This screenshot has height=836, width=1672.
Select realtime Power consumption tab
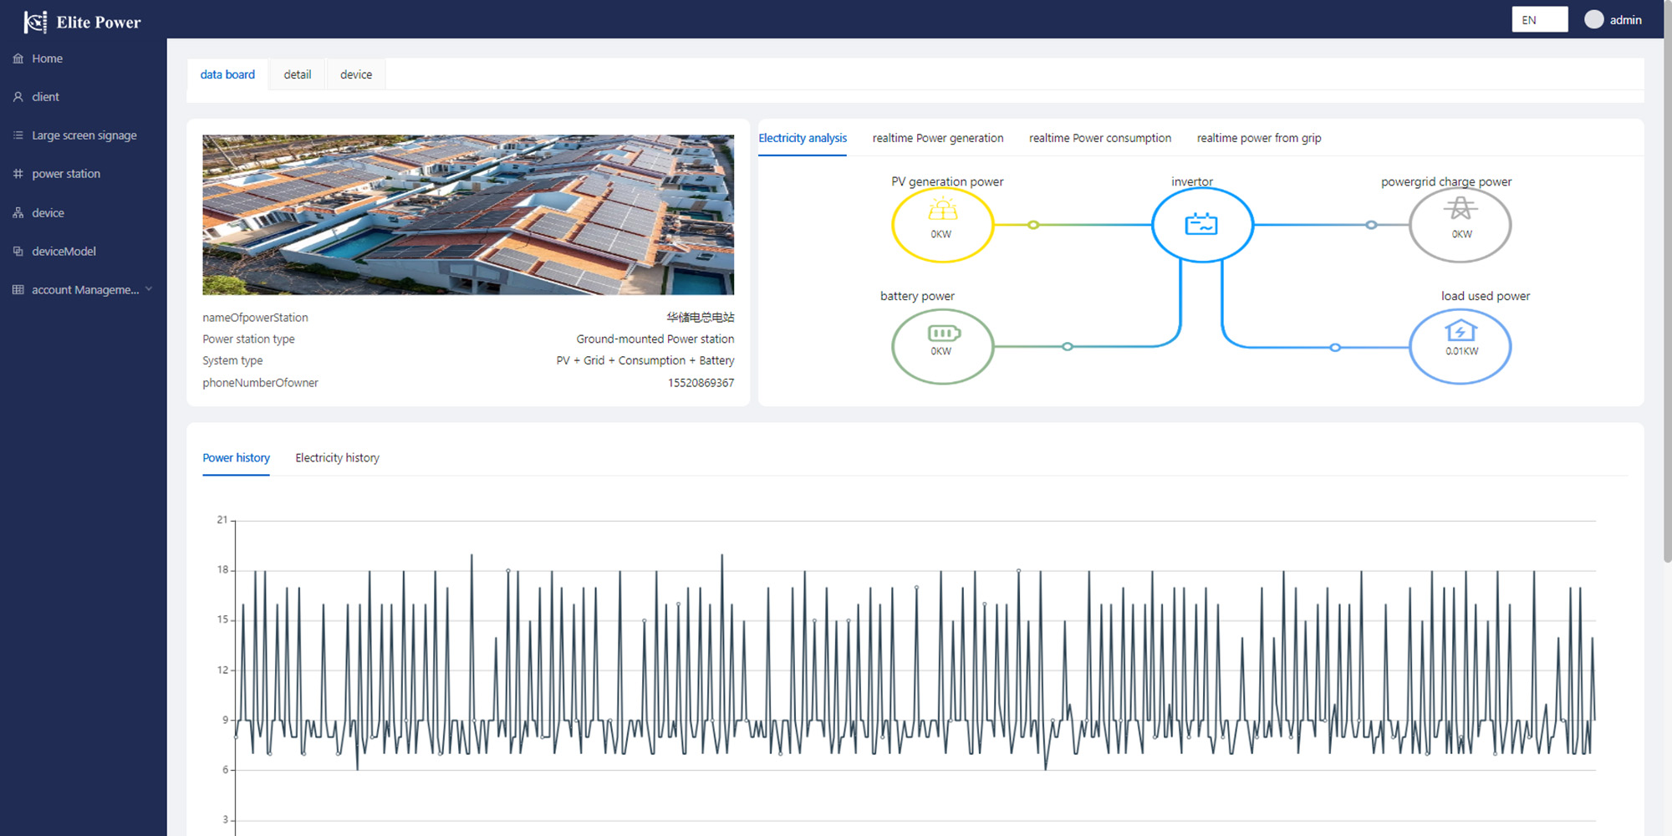[x=1099, y=138]
